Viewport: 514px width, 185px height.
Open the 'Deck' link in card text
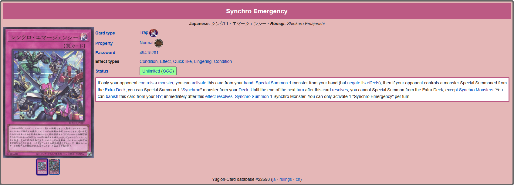click(x=243, y=90)
